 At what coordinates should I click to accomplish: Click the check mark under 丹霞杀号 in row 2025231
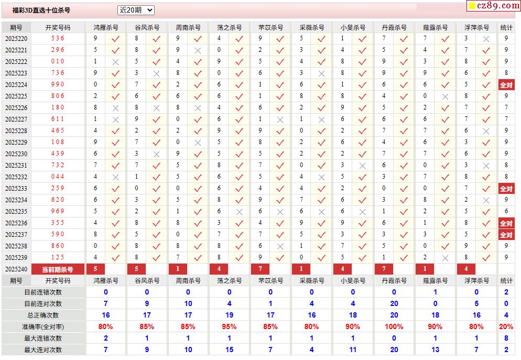404,166
